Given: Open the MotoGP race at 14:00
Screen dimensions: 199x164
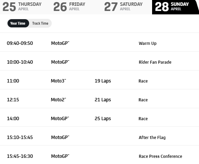Looking at the screenshot, I should (99, 117).
